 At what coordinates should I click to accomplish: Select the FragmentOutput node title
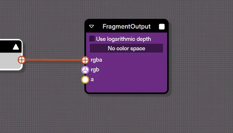click(126, 27)
